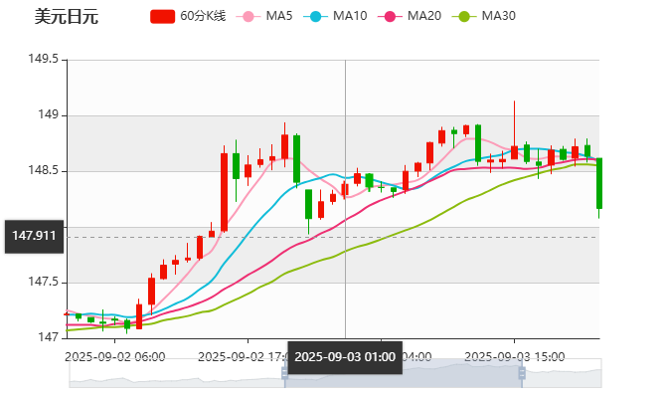Click the 美元日元 chart title
The image size is (666, 398).
click(67, 17)
